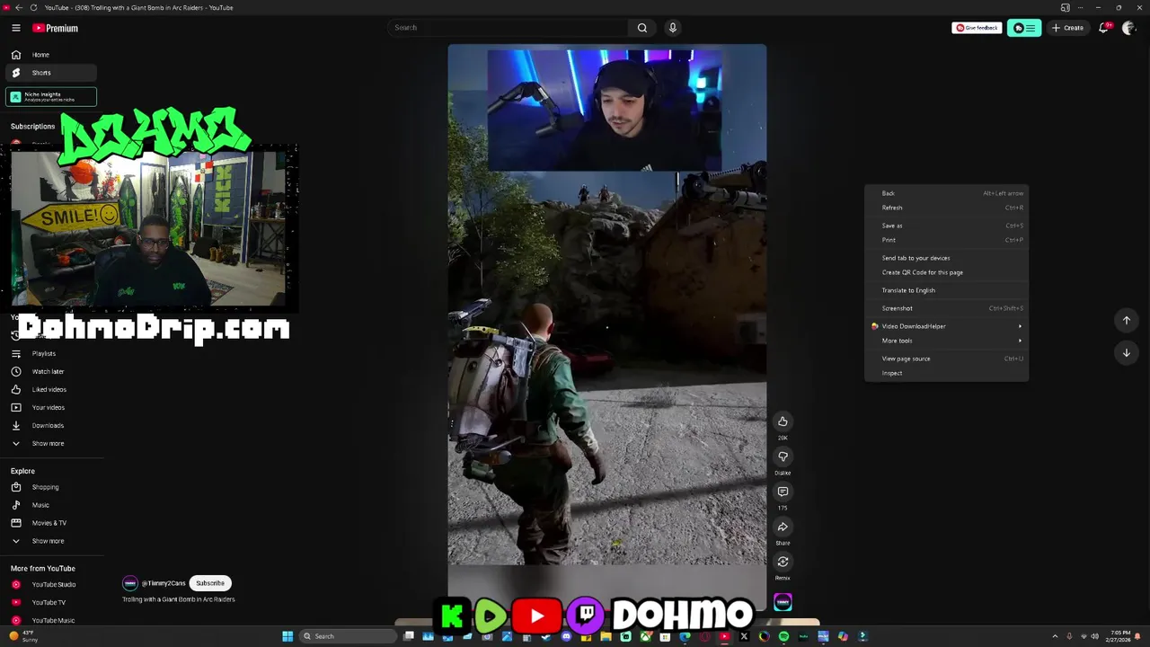1150x647 pixels.
Task: Open Shorts in the sidebar
Action: (x=50, y=73)
